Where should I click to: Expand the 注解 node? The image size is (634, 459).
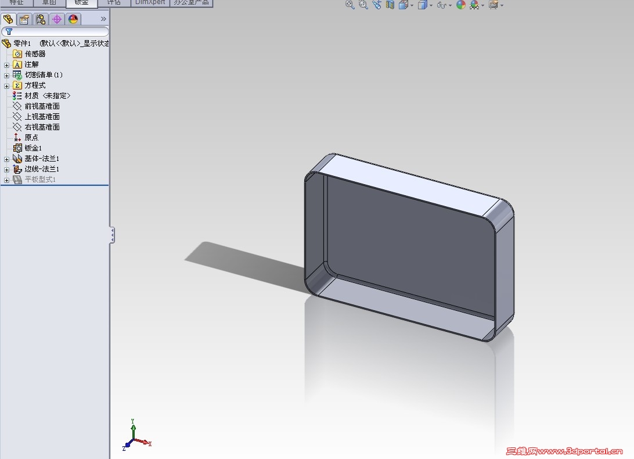(6, 64)
